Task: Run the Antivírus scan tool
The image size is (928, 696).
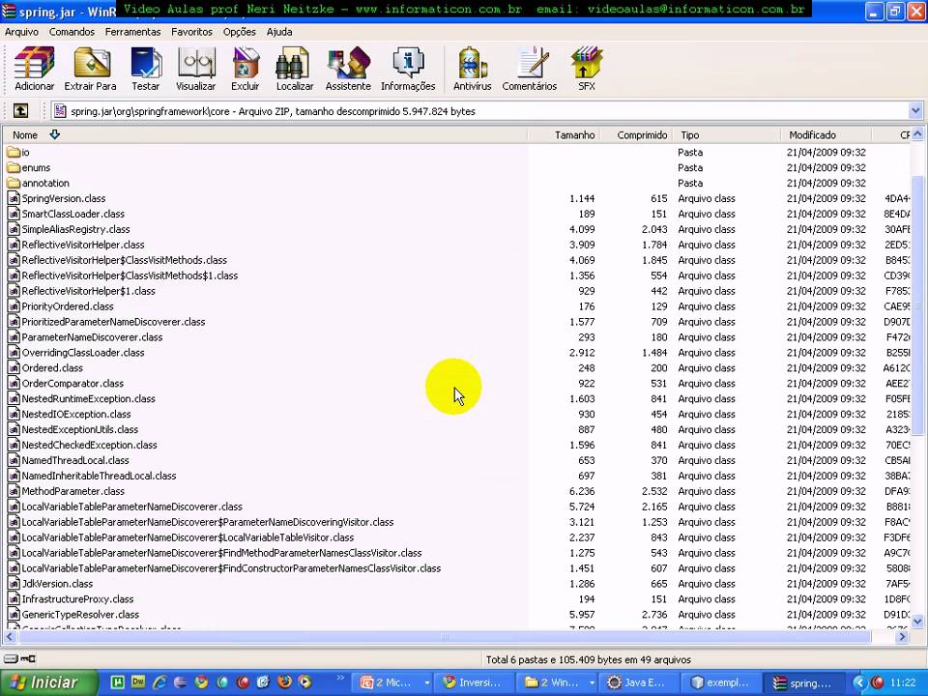Action: [x=473, y=69]
